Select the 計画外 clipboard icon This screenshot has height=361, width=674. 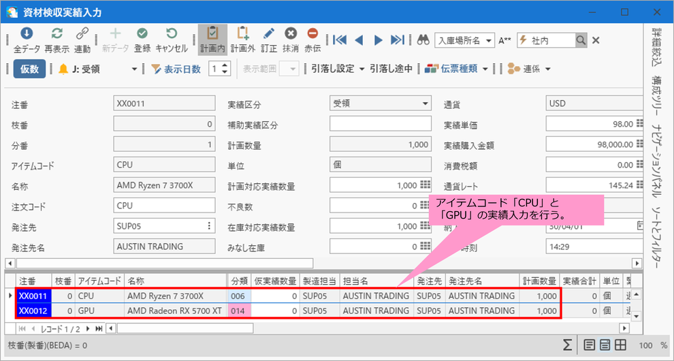pos(243,34)
